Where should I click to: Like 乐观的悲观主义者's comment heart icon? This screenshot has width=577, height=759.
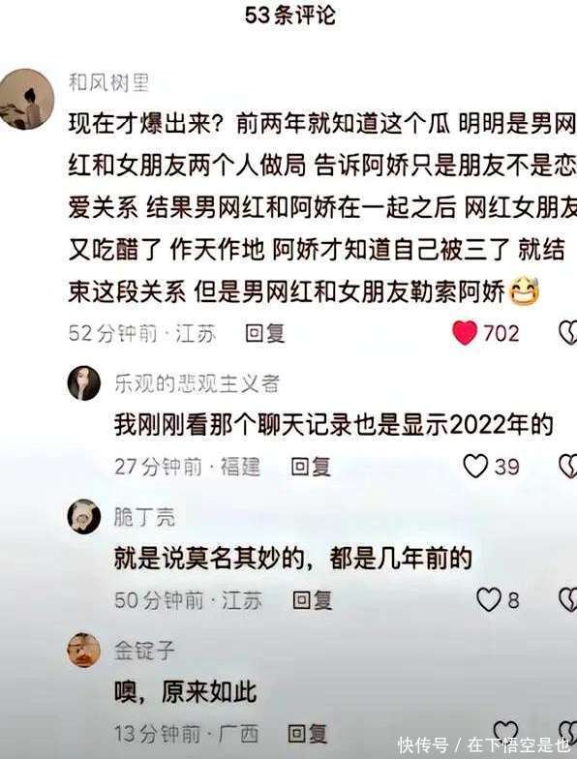(475, 467)
